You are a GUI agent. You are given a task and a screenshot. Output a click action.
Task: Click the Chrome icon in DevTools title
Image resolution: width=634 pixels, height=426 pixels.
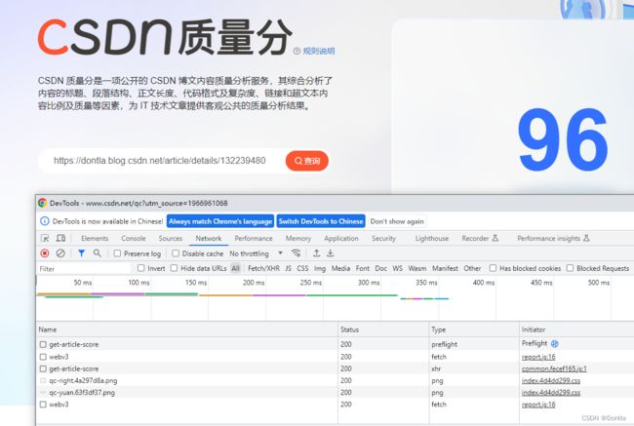(42, 203)
